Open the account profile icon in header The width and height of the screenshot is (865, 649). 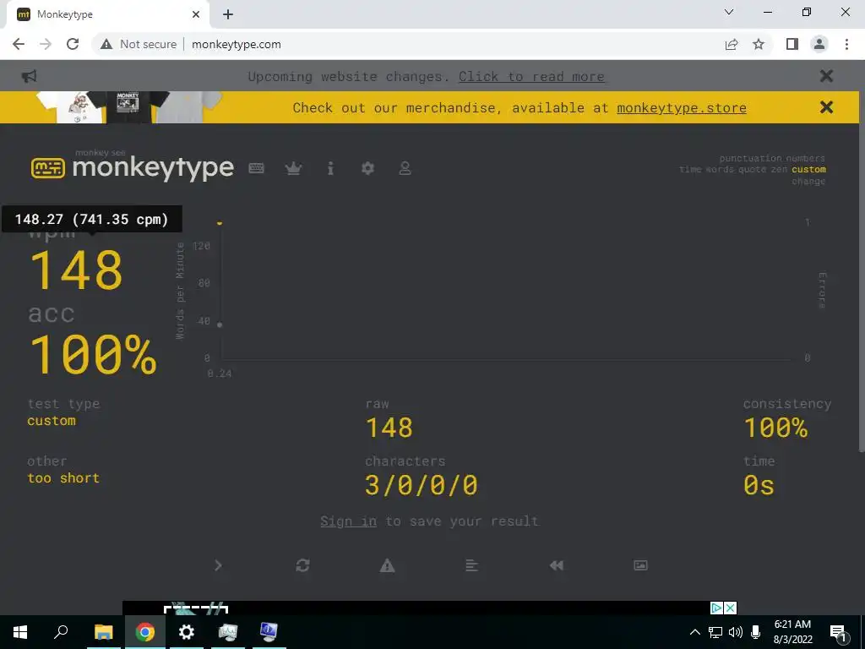[405, 168]
